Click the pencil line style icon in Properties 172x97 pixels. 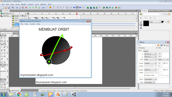[141, 22]
